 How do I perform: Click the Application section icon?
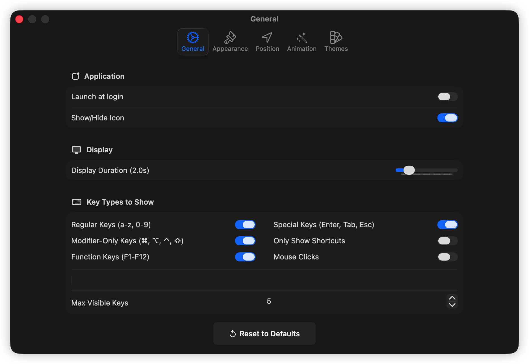click(x=76, y=76)
